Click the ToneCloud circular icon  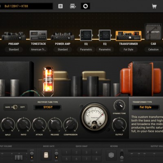(85, 6)
